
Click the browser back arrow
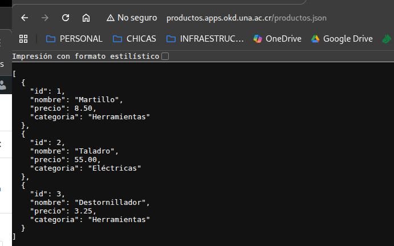click(x=25, y=18)
